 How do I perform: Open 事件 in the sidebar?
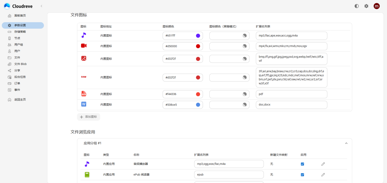click(x=23, y=90)
